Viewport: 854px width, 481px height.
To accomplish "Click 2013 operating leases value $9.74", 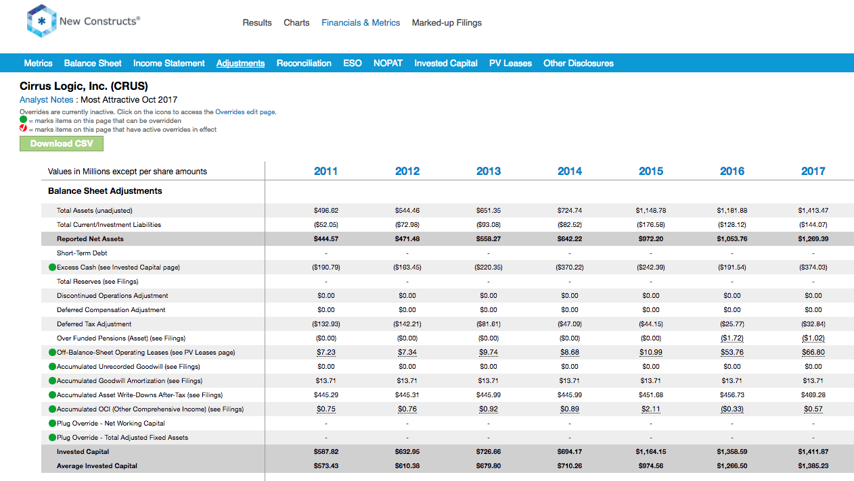I will [x=489, y=353].
